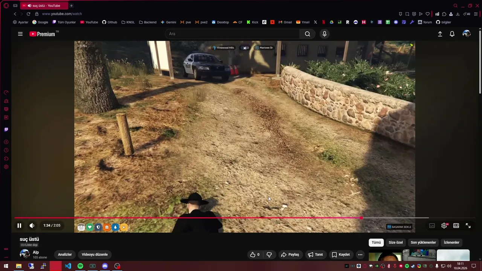Open the Backend bookmark folder
Screen dimensions: 482x271
click(148, 22)
